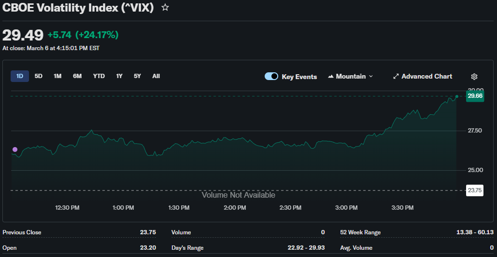Click the purple key event dot

[x=14, y=149]
